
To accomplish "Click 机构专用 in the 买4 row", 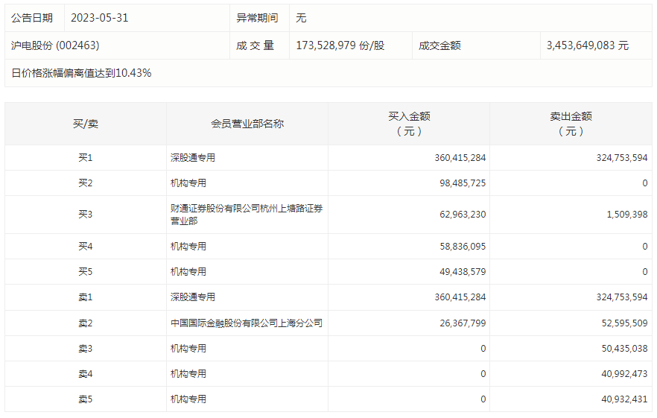I will 188,247.
